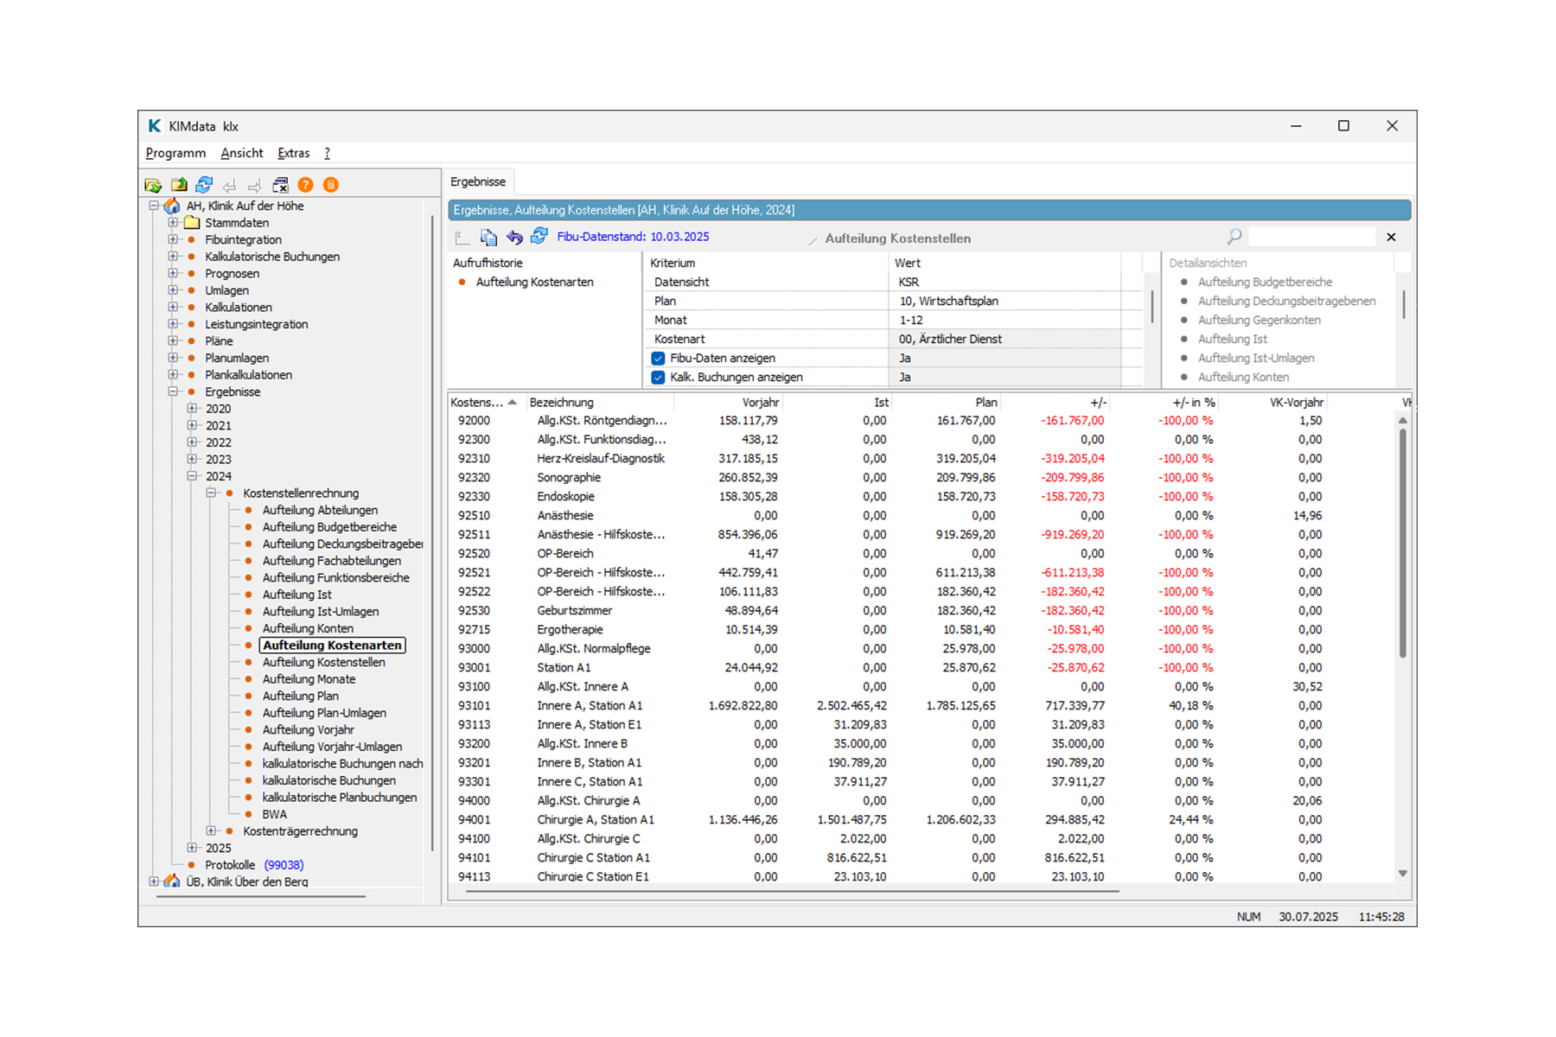Click the Detailansichten list scrollbar

[x=1404, y=304]
